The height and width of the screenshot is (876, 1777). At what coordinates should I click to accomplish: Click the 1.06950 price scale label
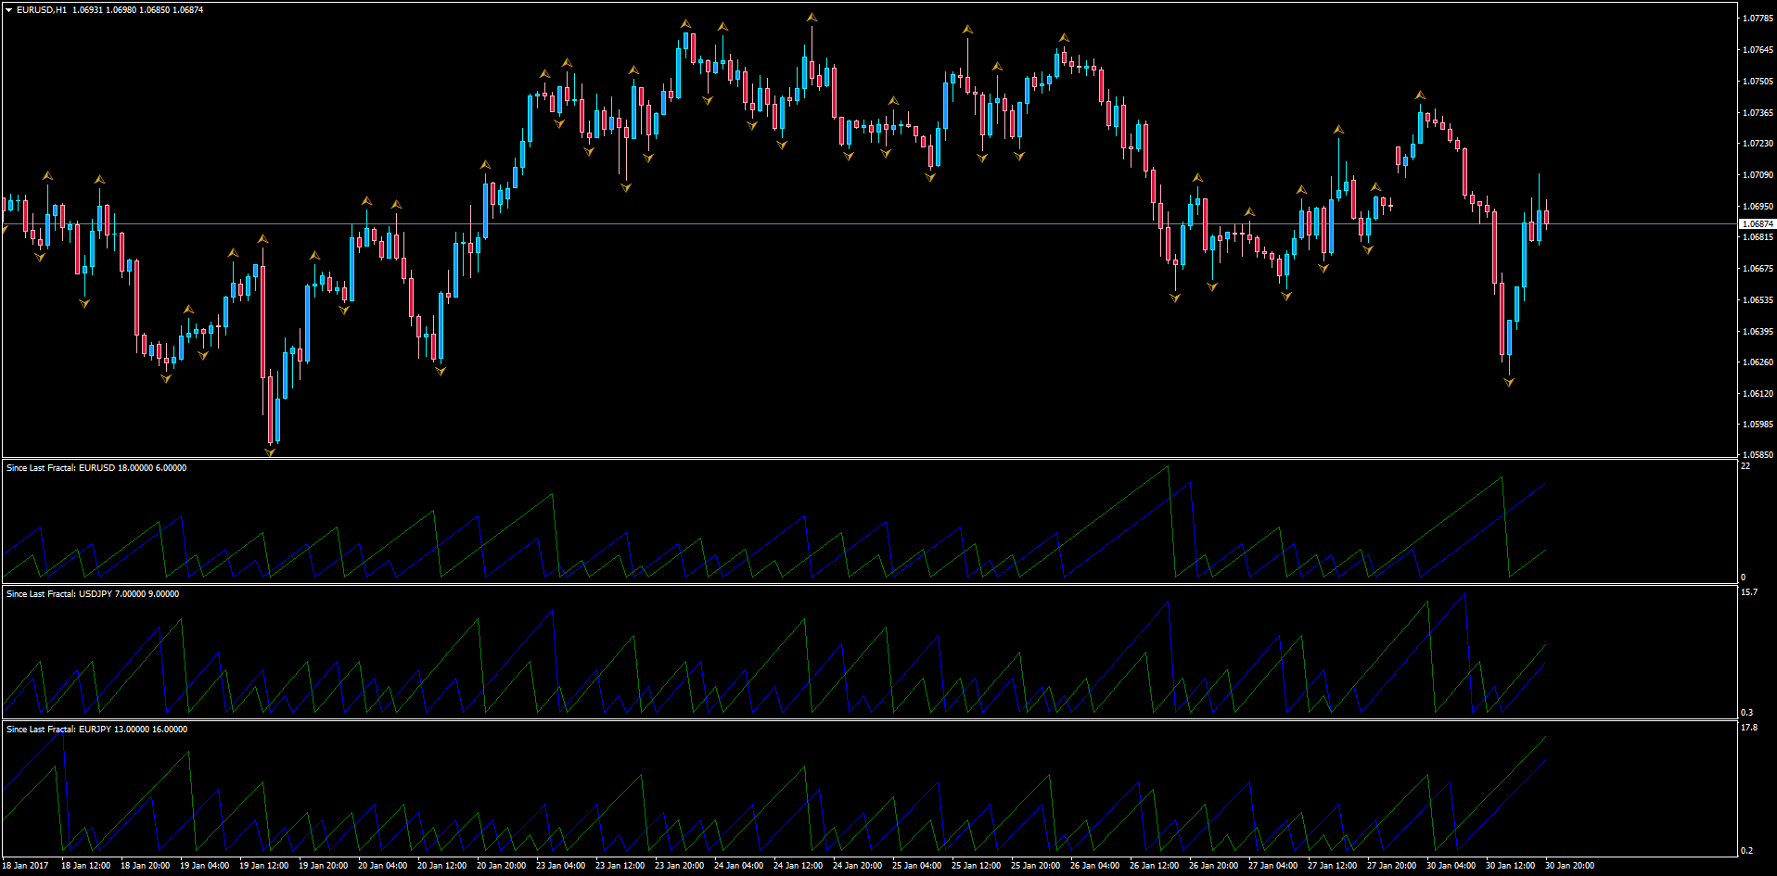tap(1758, 207)
